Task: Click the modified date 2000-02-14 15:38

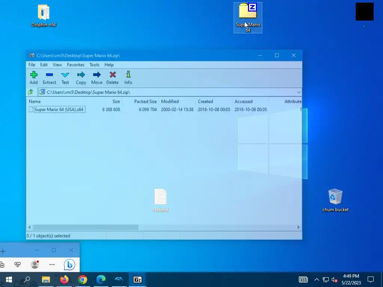Action: tap(177, 109)
